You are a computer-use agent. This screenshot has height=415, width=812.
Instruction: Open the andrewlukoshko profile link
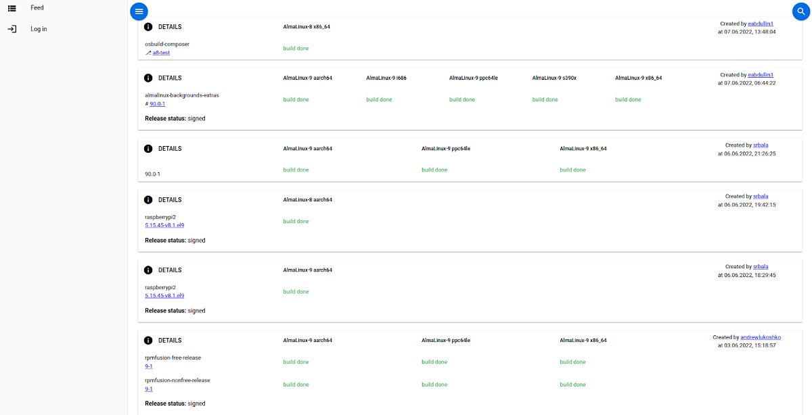click(x=761, y=337)
